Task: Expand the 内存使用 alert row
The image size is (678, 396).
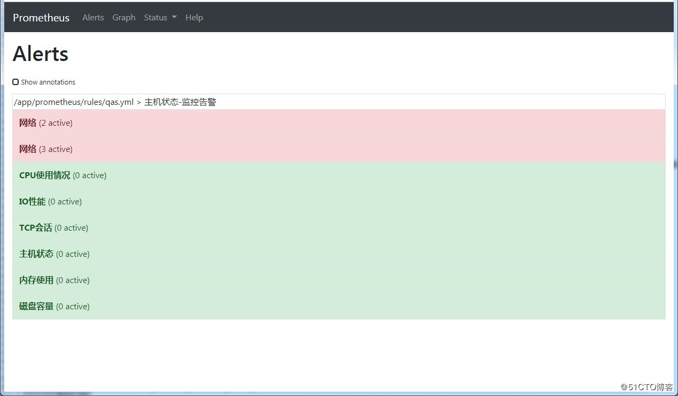Action: 339,280
